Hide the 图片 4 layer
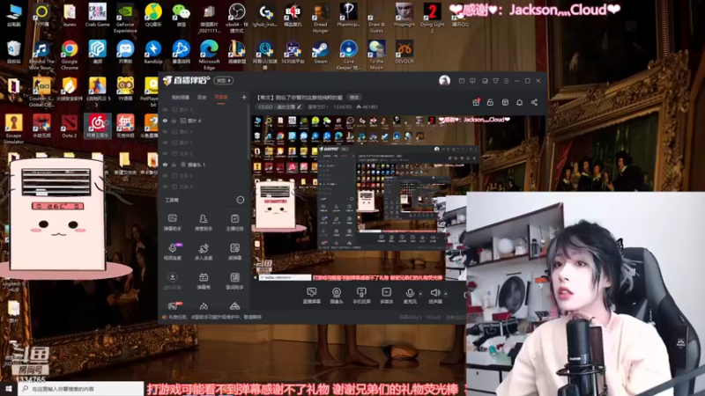Screen dimensions: 705x396 [165, 121]
